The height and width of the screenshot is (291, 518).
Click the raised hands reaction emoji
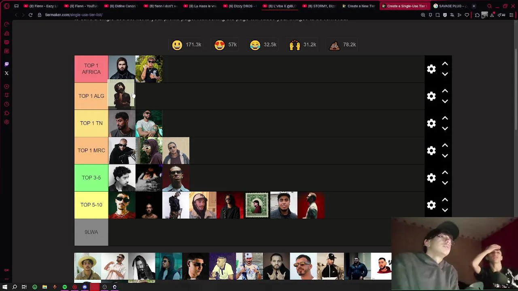point(295,45)
